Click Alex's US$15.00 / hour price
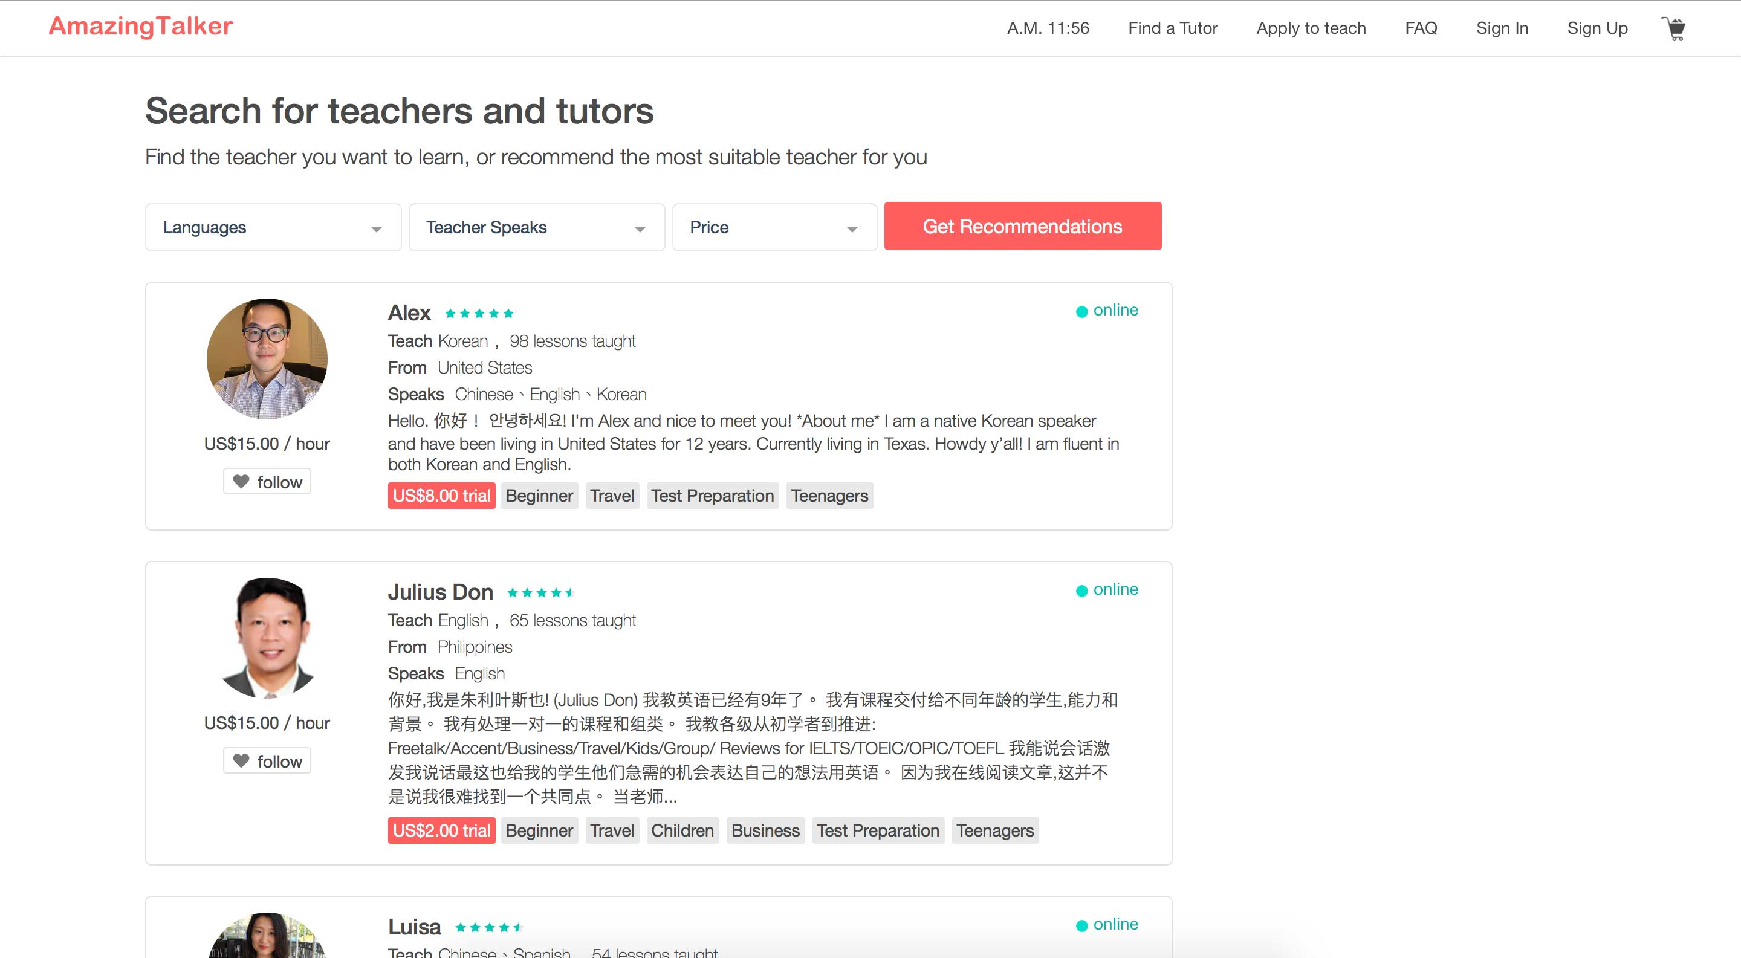 [267, 444]
